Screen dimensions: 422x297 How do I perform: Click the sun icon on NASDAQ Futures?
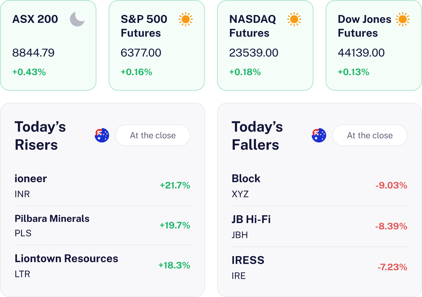click(x=294, y=19)
